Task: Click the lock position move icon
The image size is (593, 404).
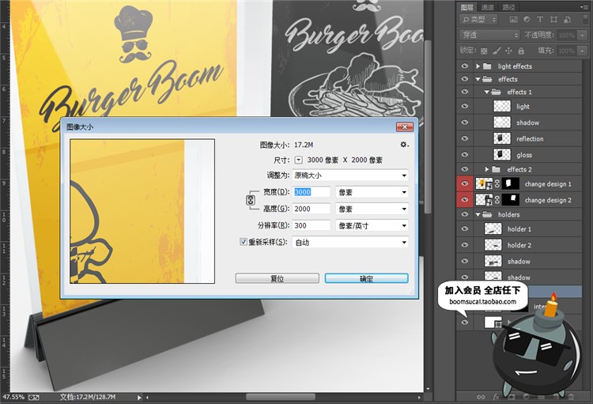Action: (x=510, y=49)
